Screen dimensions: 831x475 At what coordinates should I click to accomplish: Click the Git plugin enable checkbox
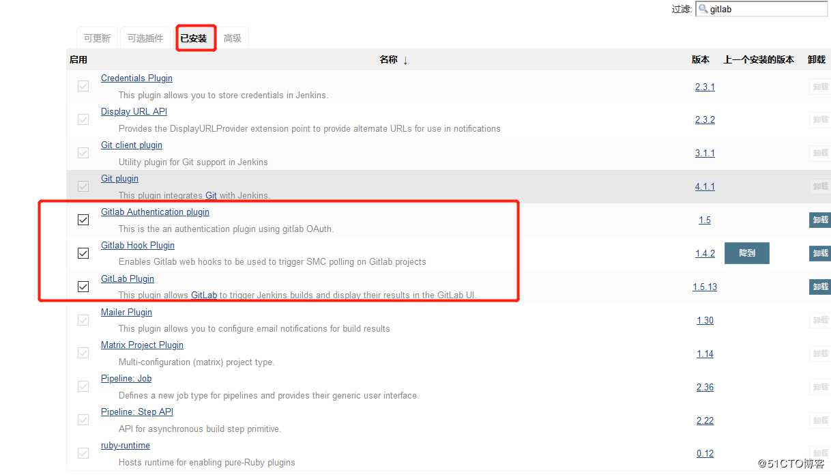(x=83, y=186)
